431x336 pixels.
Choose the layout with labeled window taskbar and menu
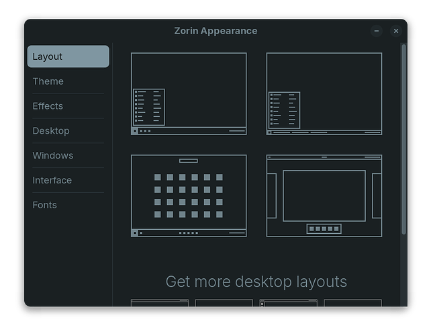coord(324,94)
